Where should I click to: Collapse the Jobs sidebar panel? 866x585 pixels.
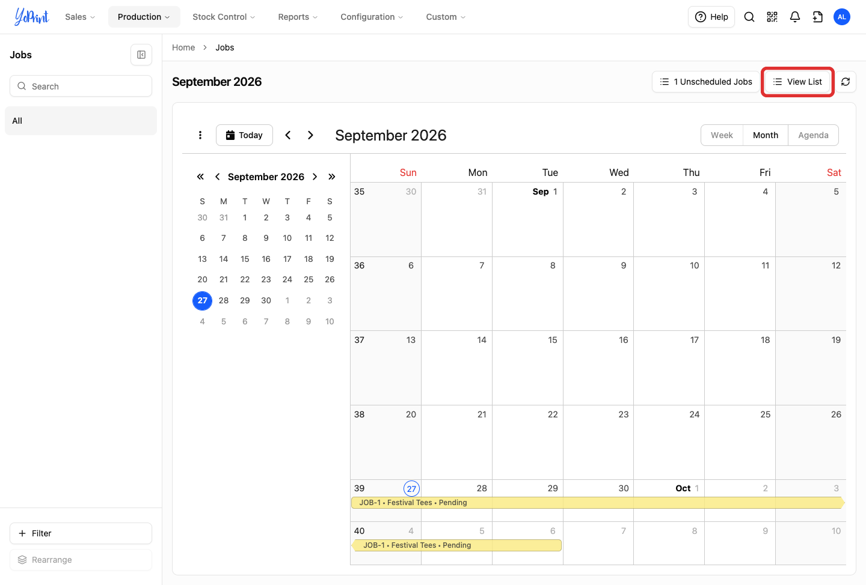(x=141, y=55)
